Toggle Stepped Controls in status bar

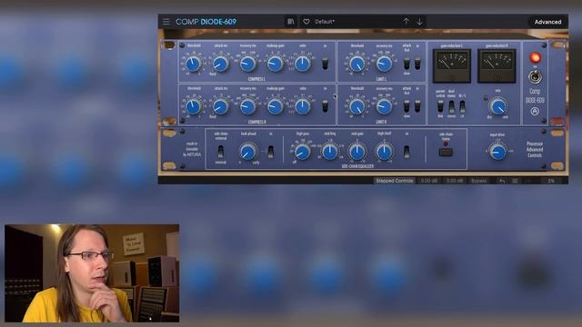click(x=394, y=181)
